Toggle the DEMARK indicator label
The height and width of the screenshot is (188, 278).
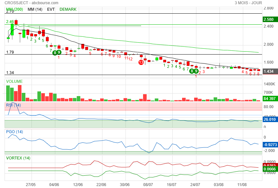tap(68, 9)
